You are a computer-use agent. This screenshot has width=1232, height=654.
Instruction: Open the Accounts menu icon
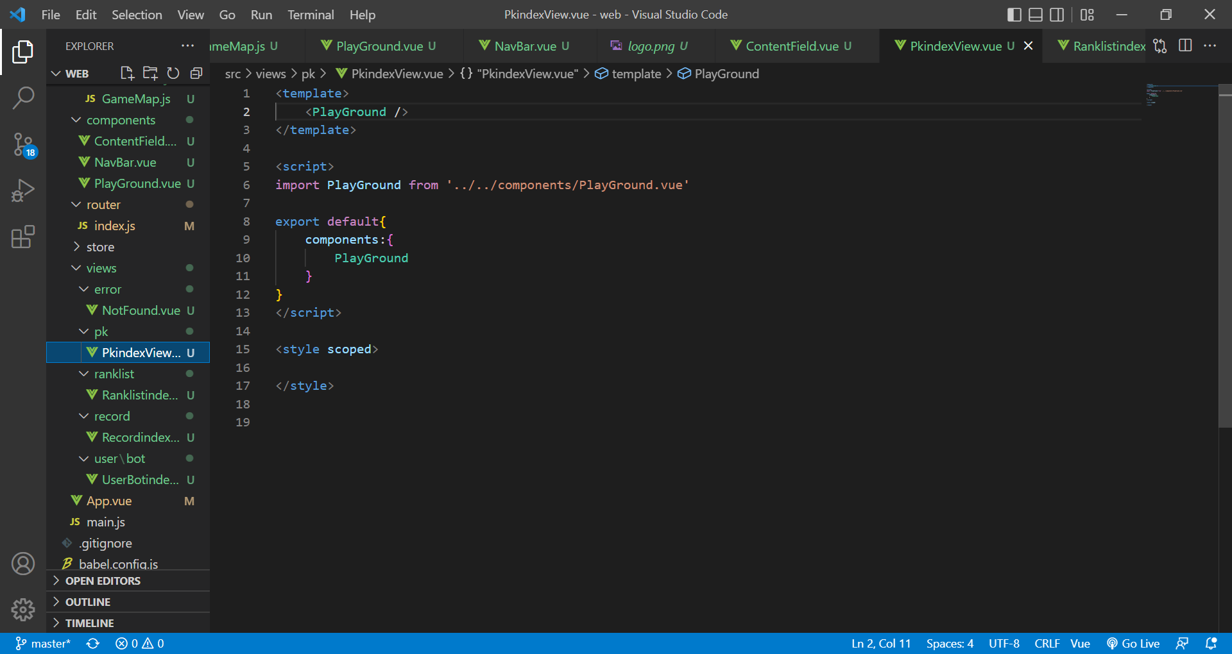click(x=23, y=564)
